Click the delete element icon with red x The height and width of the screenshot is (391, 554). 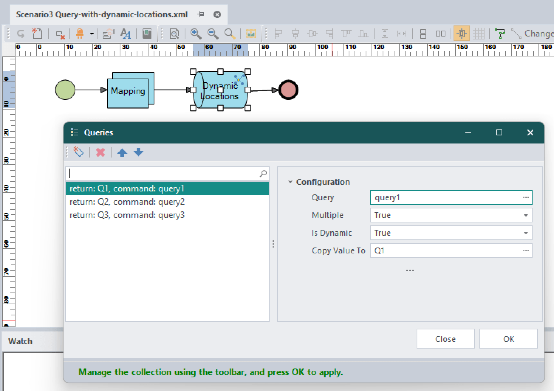tap(60, 35)
